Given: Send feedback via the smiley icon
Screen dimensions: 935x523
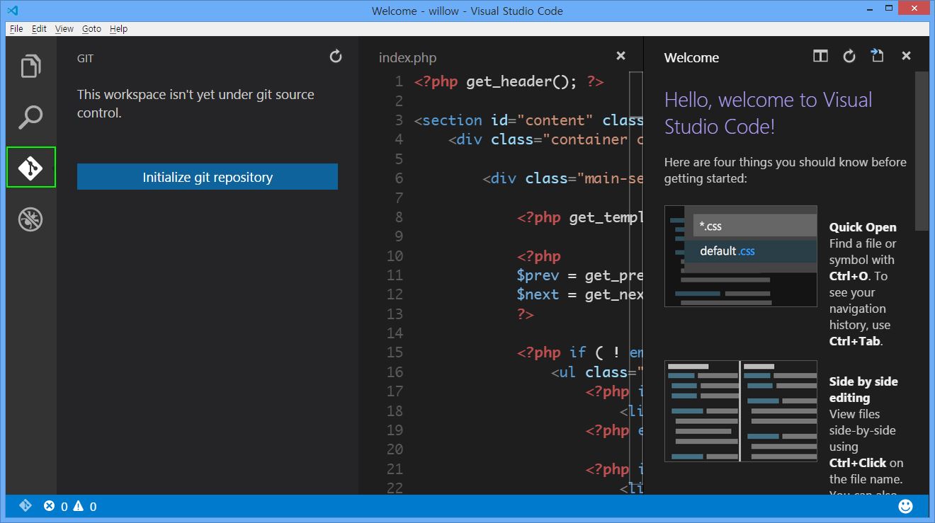Looking at the screenshot, I should coord(905,506).
